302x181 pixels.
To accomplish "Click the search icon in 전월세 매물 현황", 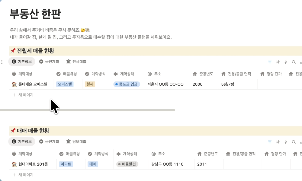I will point(294,62).
